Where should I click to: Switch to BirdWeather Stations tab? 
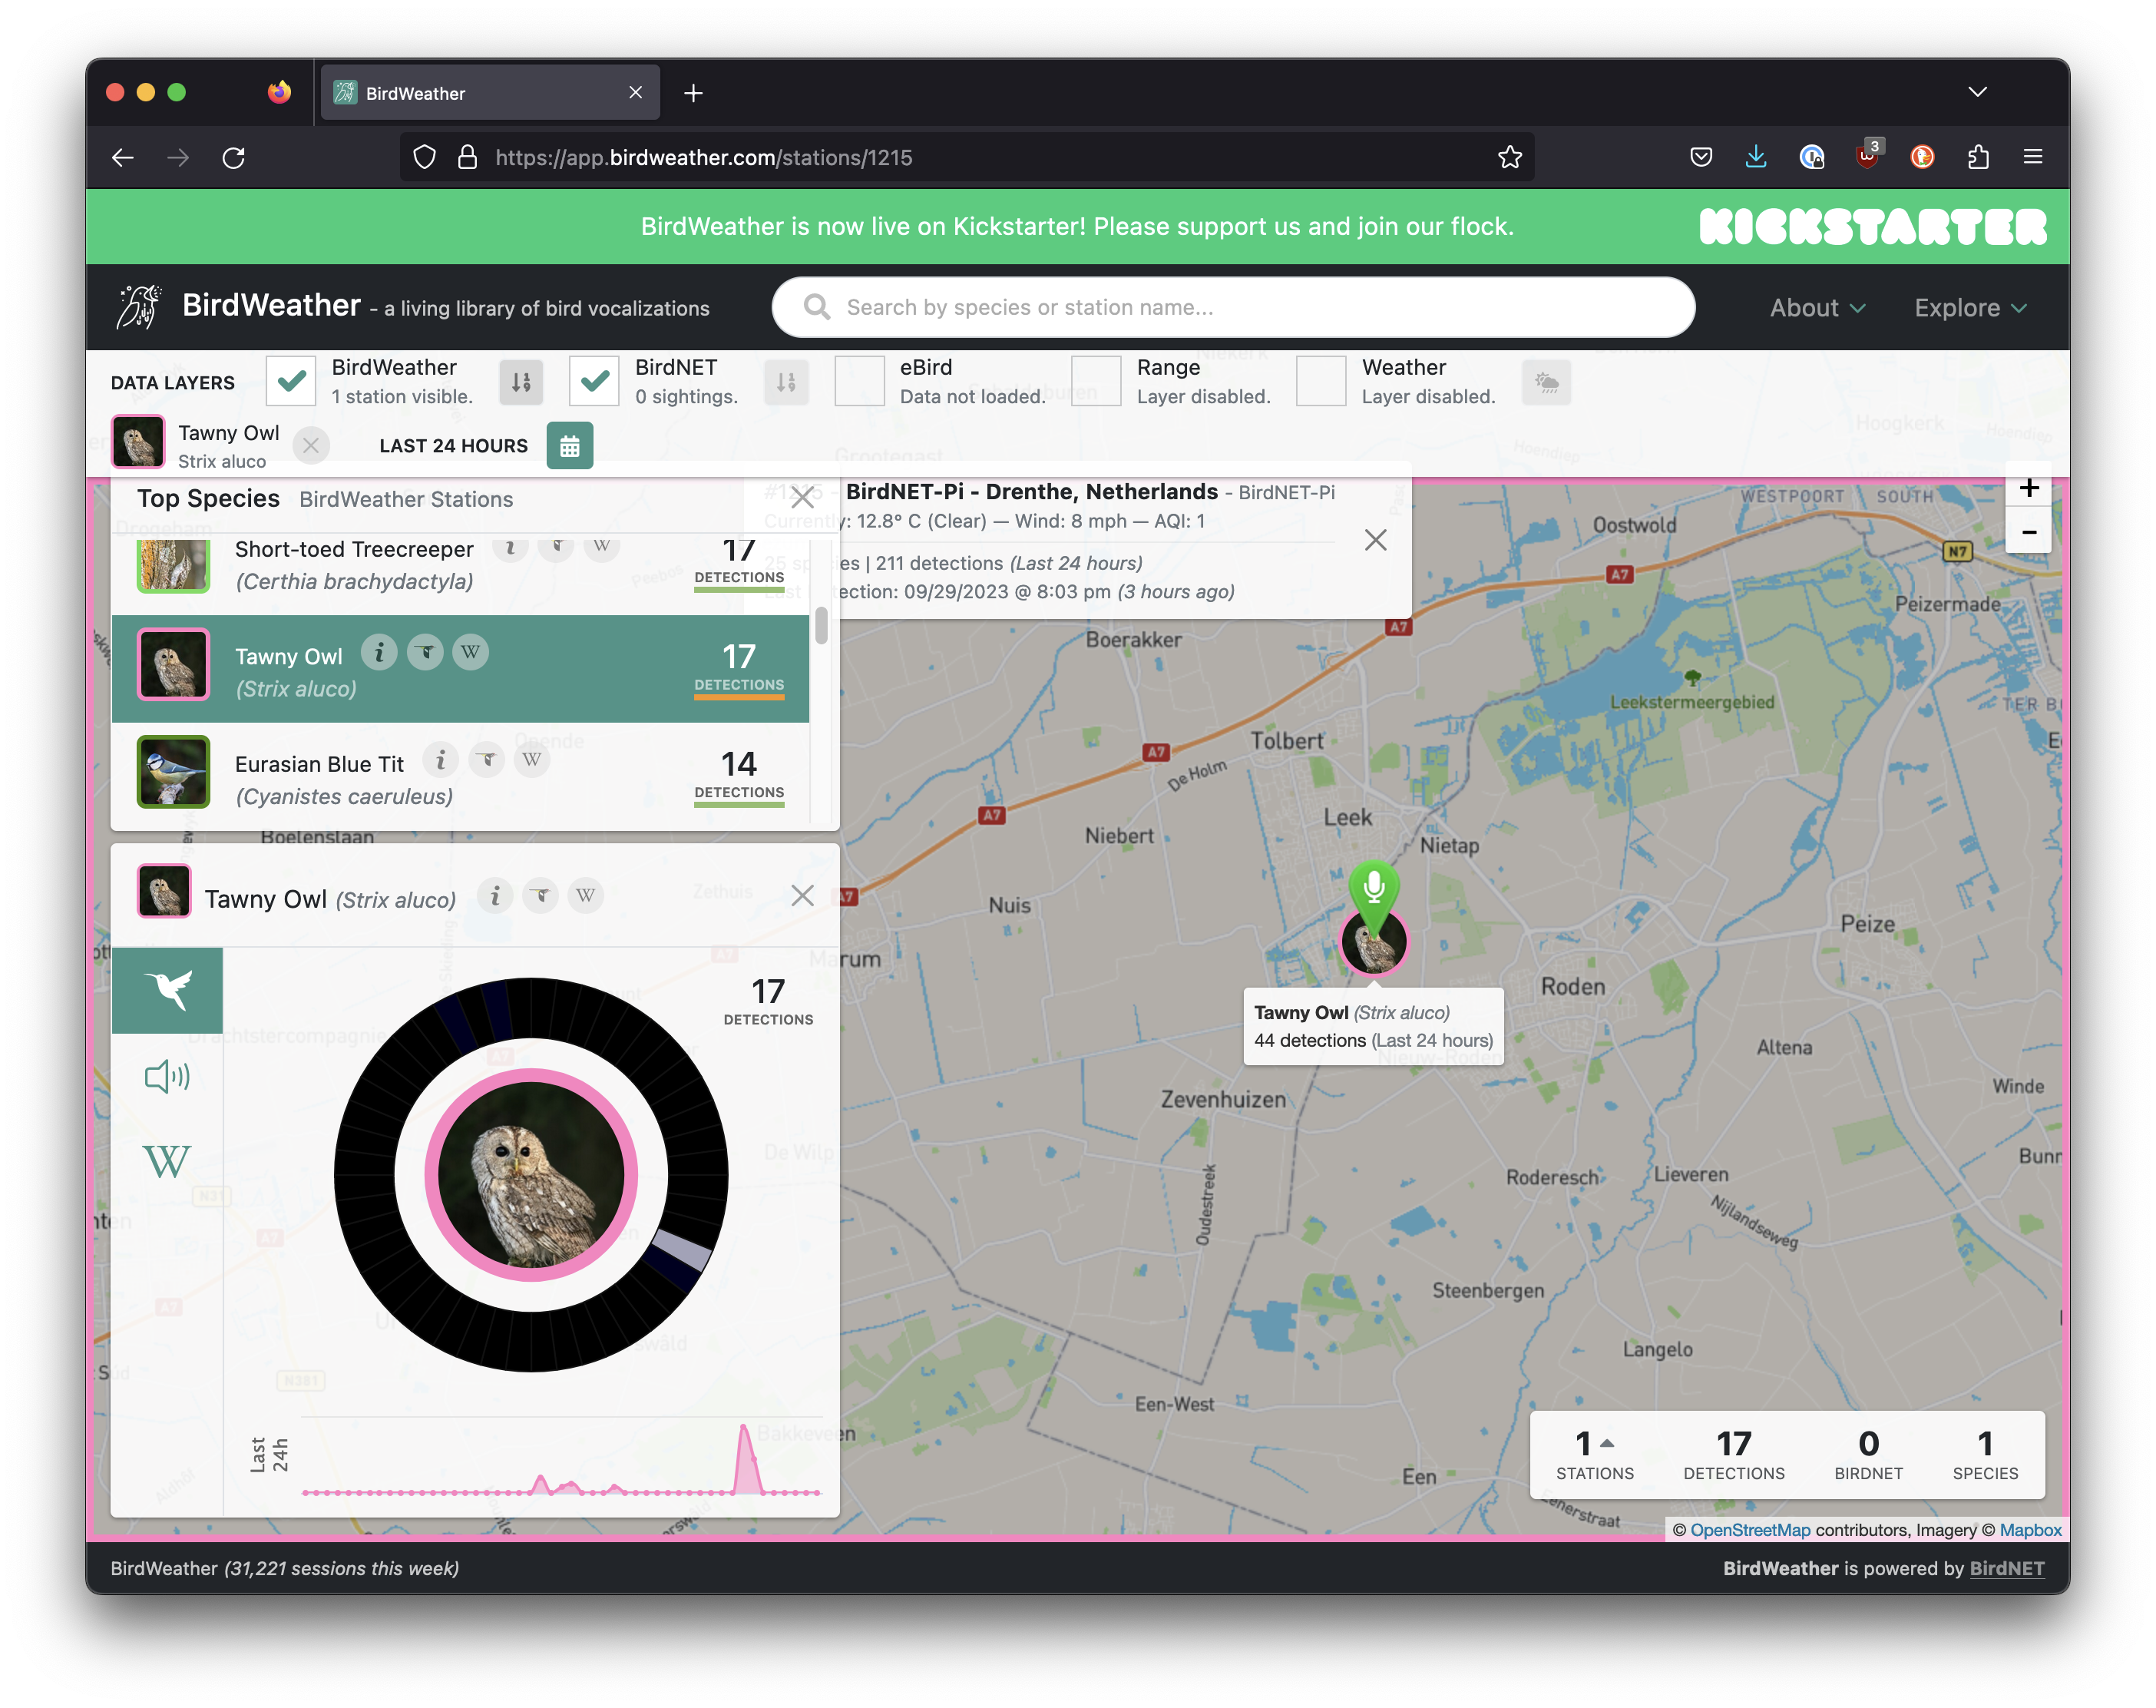tap(406, 499)
